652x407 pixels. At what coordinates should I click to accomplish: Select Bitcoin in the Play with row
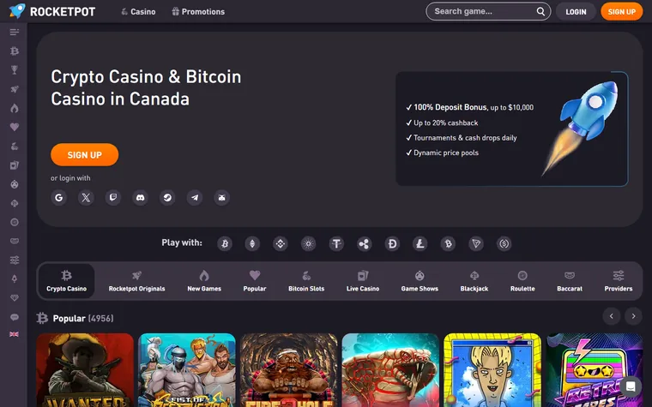tap(225, 244)
